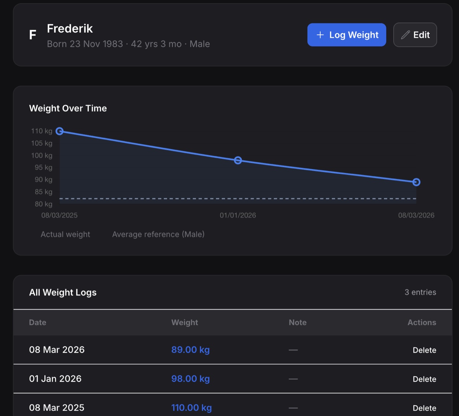Click the plus icon inside Log Weight button
Image resolution: width=459 pixels, height=416 pixels.
(x=320, y=34)
